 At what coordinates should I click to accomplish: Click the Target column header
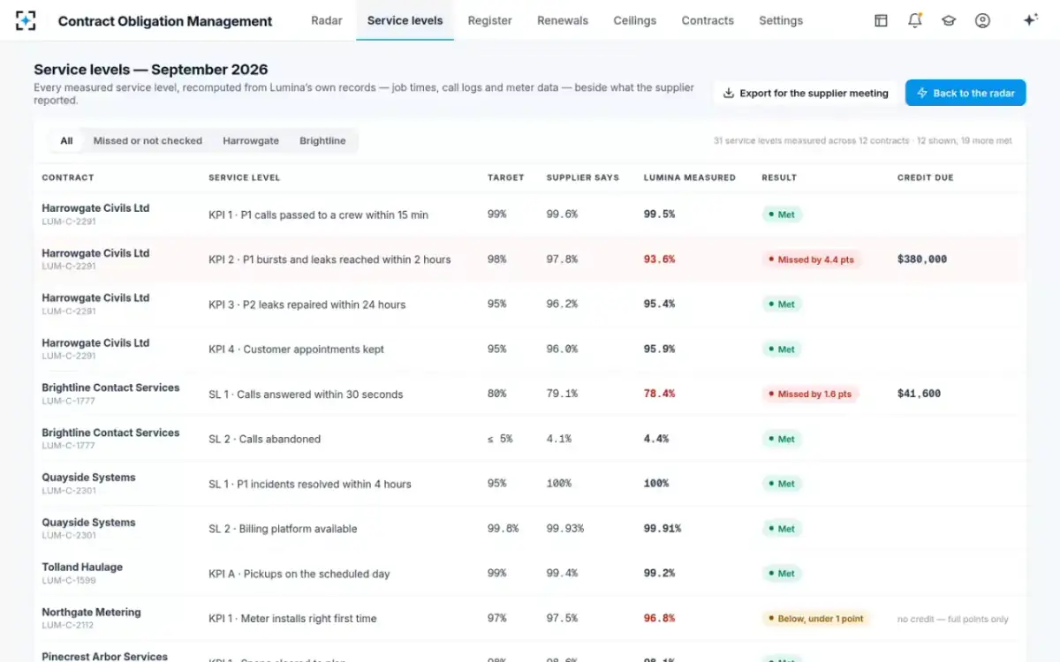click(506, 177)
